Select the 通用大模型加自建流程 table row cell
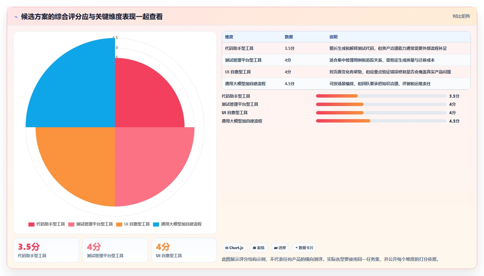This screenshot has height=276, width=484. pos(245,84)
